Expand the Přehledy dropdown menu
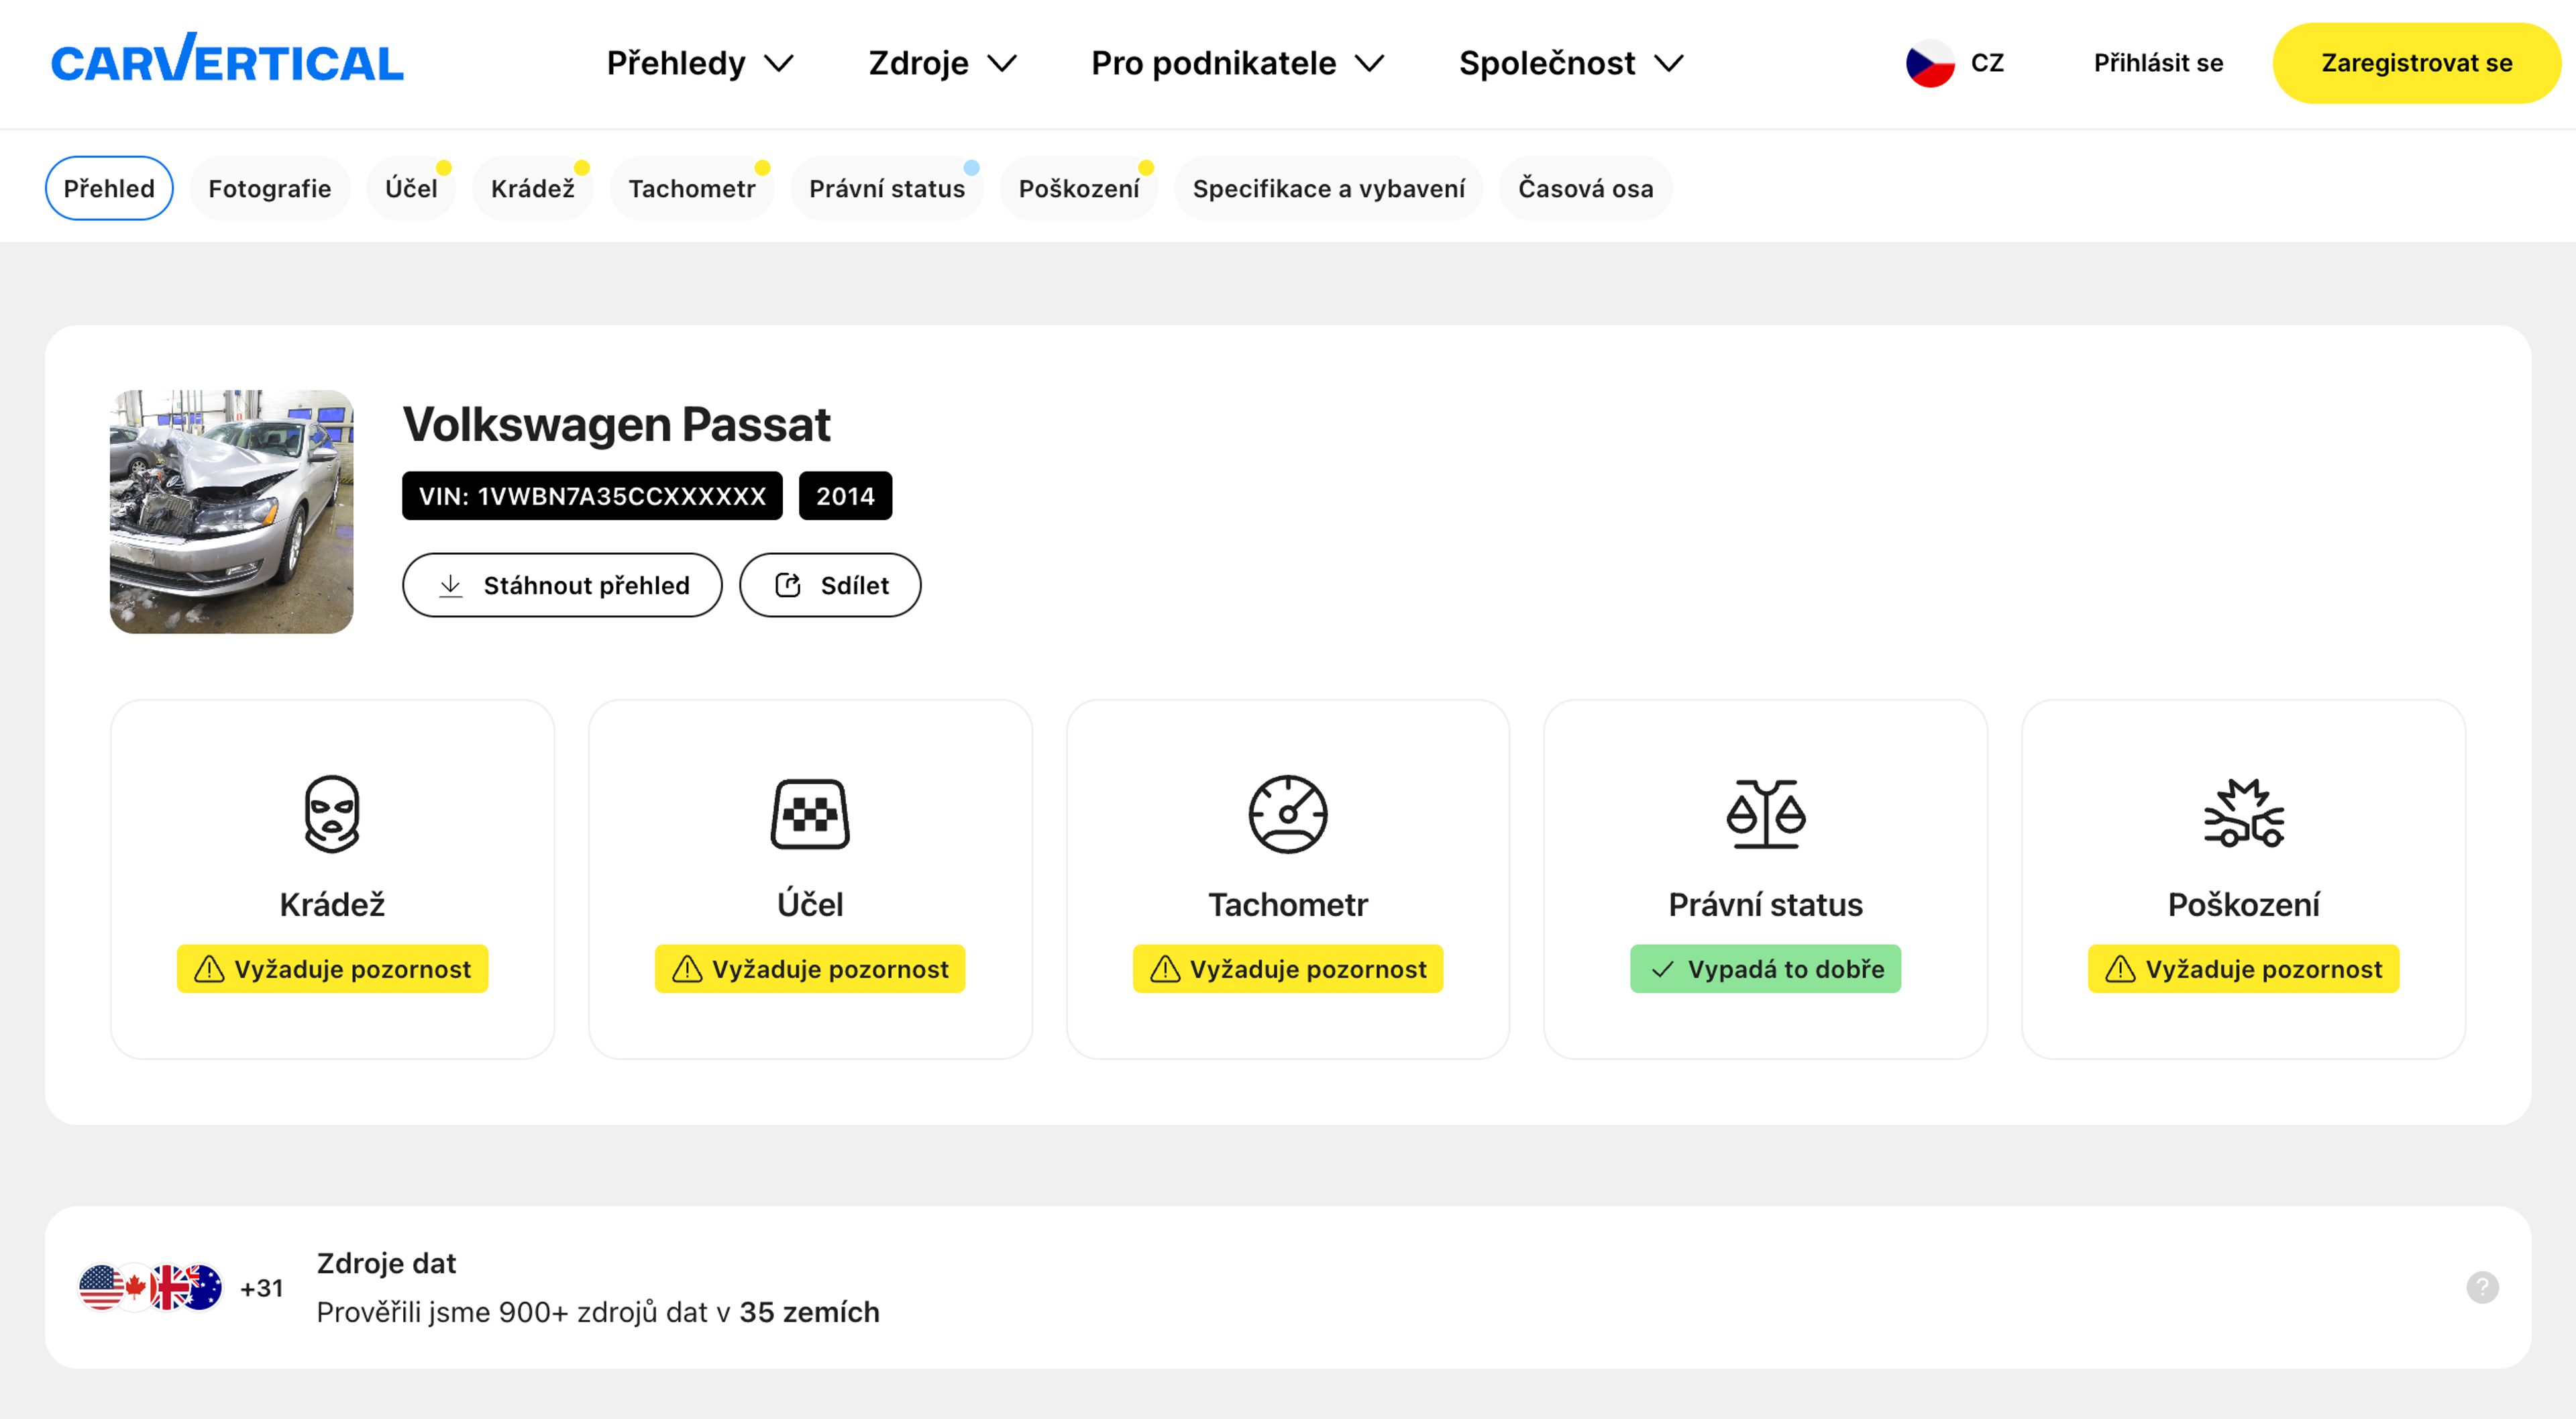Image resolution: width=2576 pixels, height=1419 pixels. point(699,63)
